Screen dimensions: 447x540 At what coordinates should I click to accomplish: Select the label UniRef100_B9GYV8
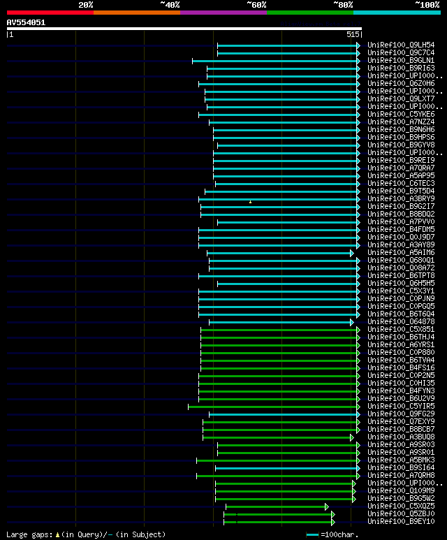coord(401,145)
